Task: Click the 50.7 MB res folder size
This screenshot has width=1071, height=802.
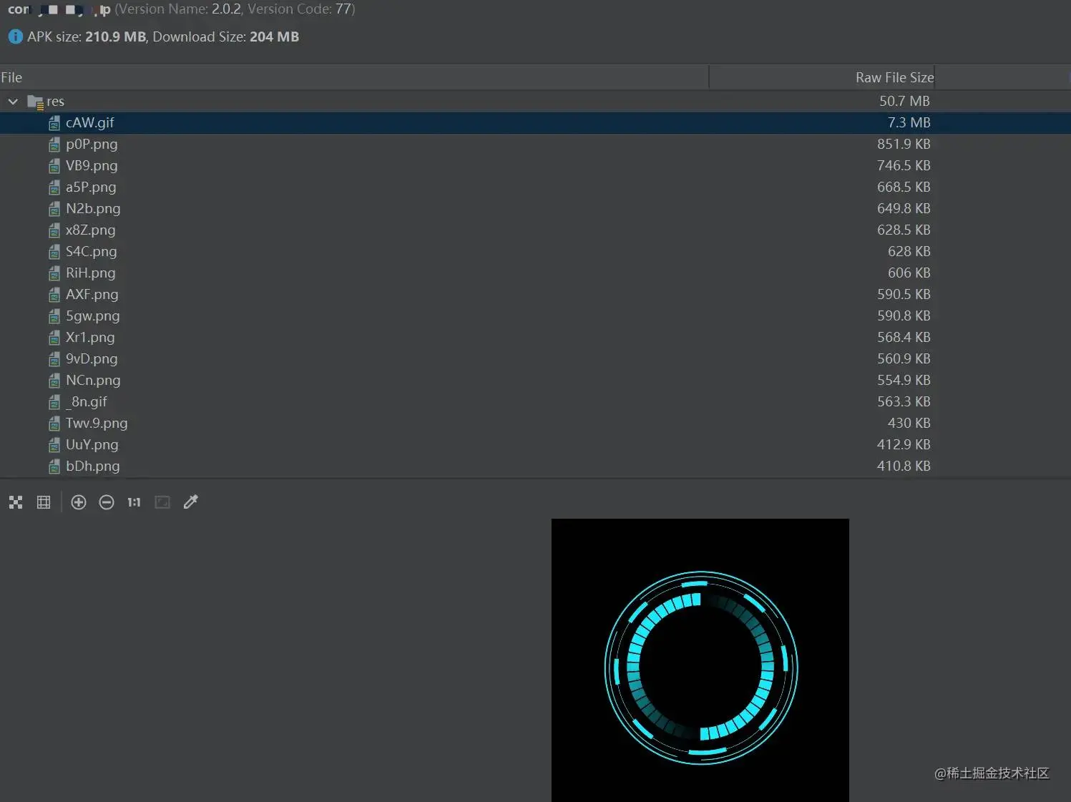Action: [904, 101]
